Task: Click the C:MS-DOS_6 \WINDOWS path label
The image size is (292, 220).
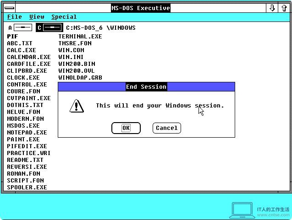Action: (101, 28)
